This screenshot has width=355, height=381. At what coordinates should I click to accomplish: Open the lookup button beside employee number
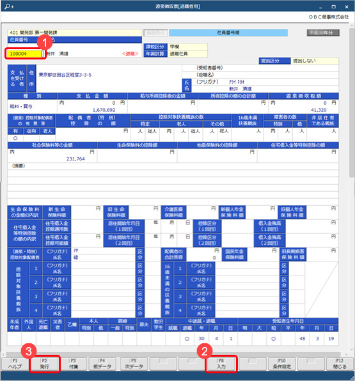tap(43, 54)
